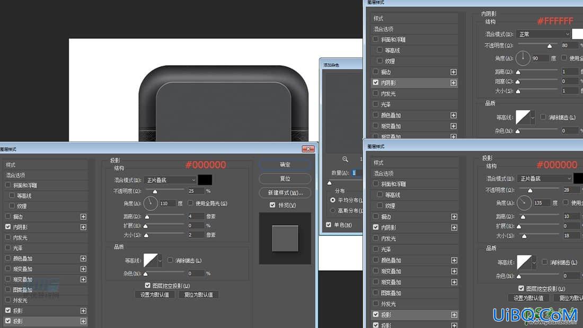Open the 等高线 contour thumbnail in lower-right Drop Shadow dialog

524,262
